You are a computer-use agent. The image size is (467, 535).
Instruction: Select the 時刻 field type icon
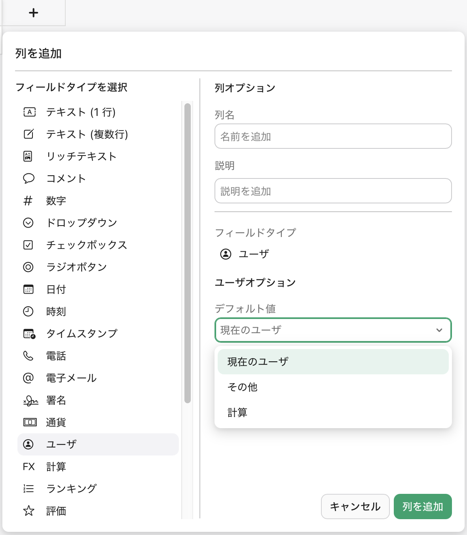tap(28, 311)
